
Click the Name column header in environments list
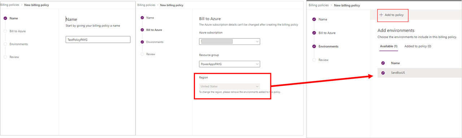pos(396,63)
